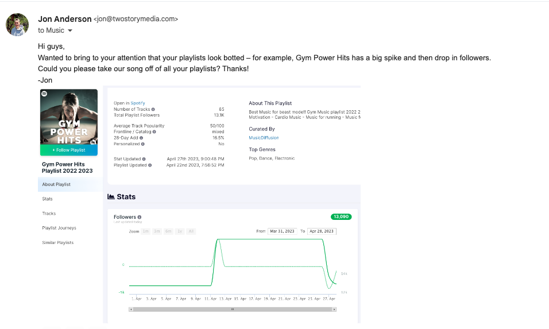Click the chart scrollbar right arrow
The height and width of the screenshot is (329, 549).
click(334, 309)
